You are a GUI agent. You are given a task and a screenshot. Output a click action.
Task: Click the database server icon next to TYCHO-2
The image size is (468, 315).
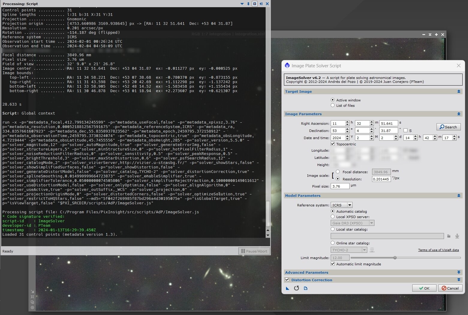pyautogui.click(x=372, y=250)
